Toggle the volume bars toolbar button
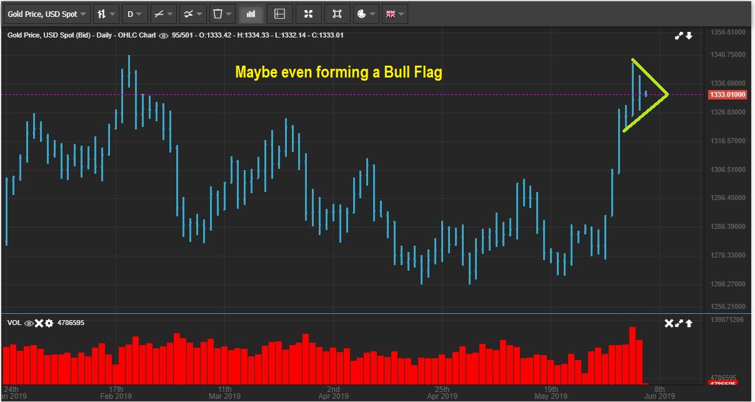Image resolution: width=755 pixels, height=402 pixels. (x=251, y=14)
